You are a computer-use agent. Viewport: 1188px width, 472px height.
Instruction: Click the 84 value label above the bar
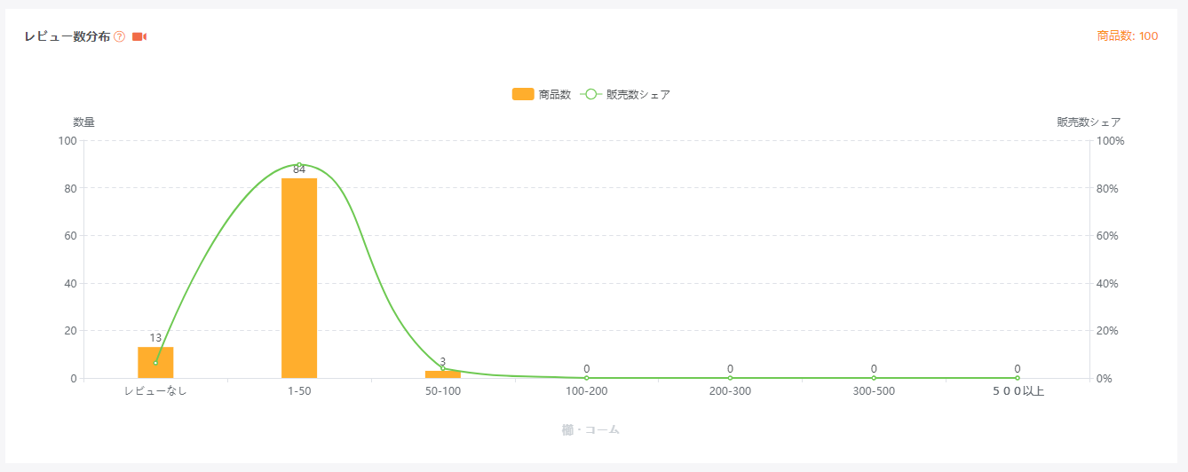299,169
